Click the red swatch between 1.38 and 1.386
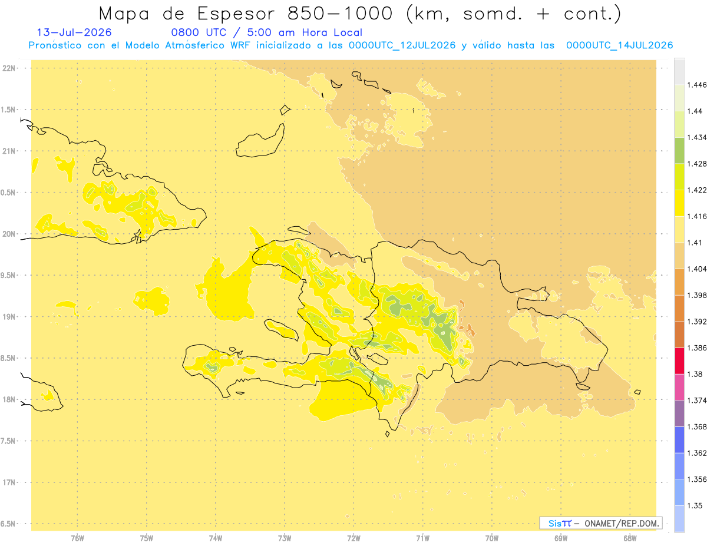The image size is (707, 546). coord(679,361)
